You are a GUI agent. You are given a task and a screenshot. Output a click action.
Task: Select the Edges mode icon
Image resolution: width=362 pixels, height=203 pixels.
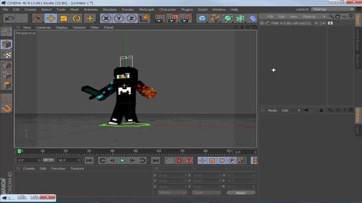[6, 75]
